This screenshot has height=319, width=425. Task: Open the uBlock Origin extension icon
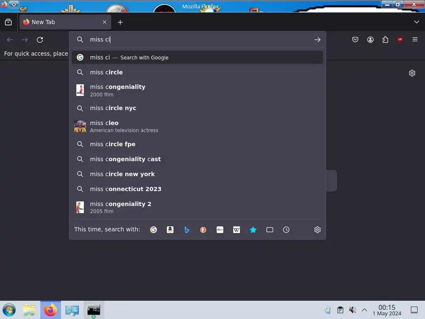(400, 39)
